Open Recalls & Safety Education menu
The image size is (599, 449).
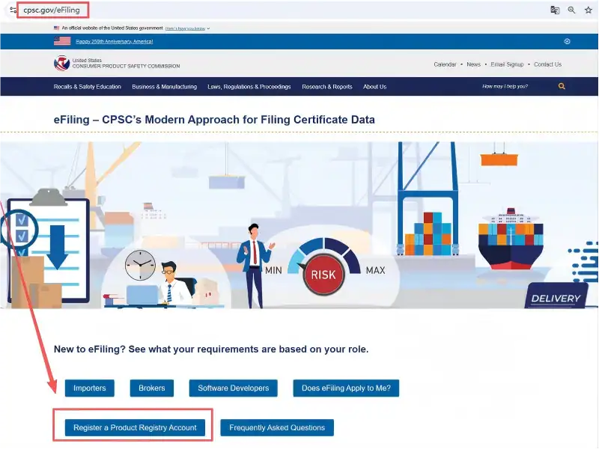tap(88, 87)
